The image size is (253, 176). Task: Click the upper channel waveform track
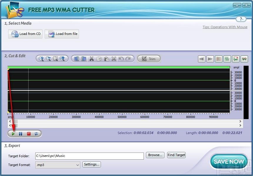click(119, 79)
